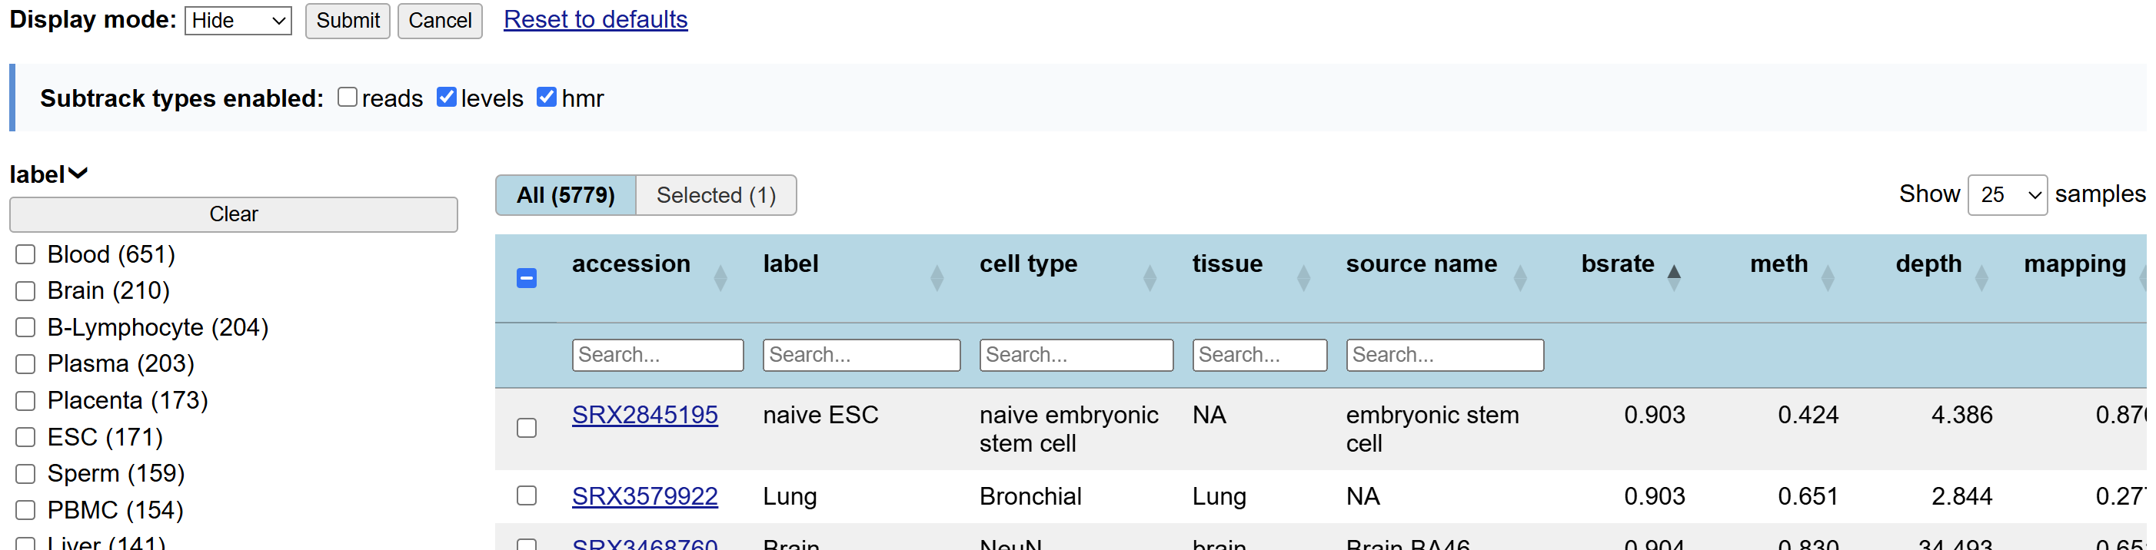Disable the levels subtrack type
Screen dimensions: 2156x550
(448, 98)
